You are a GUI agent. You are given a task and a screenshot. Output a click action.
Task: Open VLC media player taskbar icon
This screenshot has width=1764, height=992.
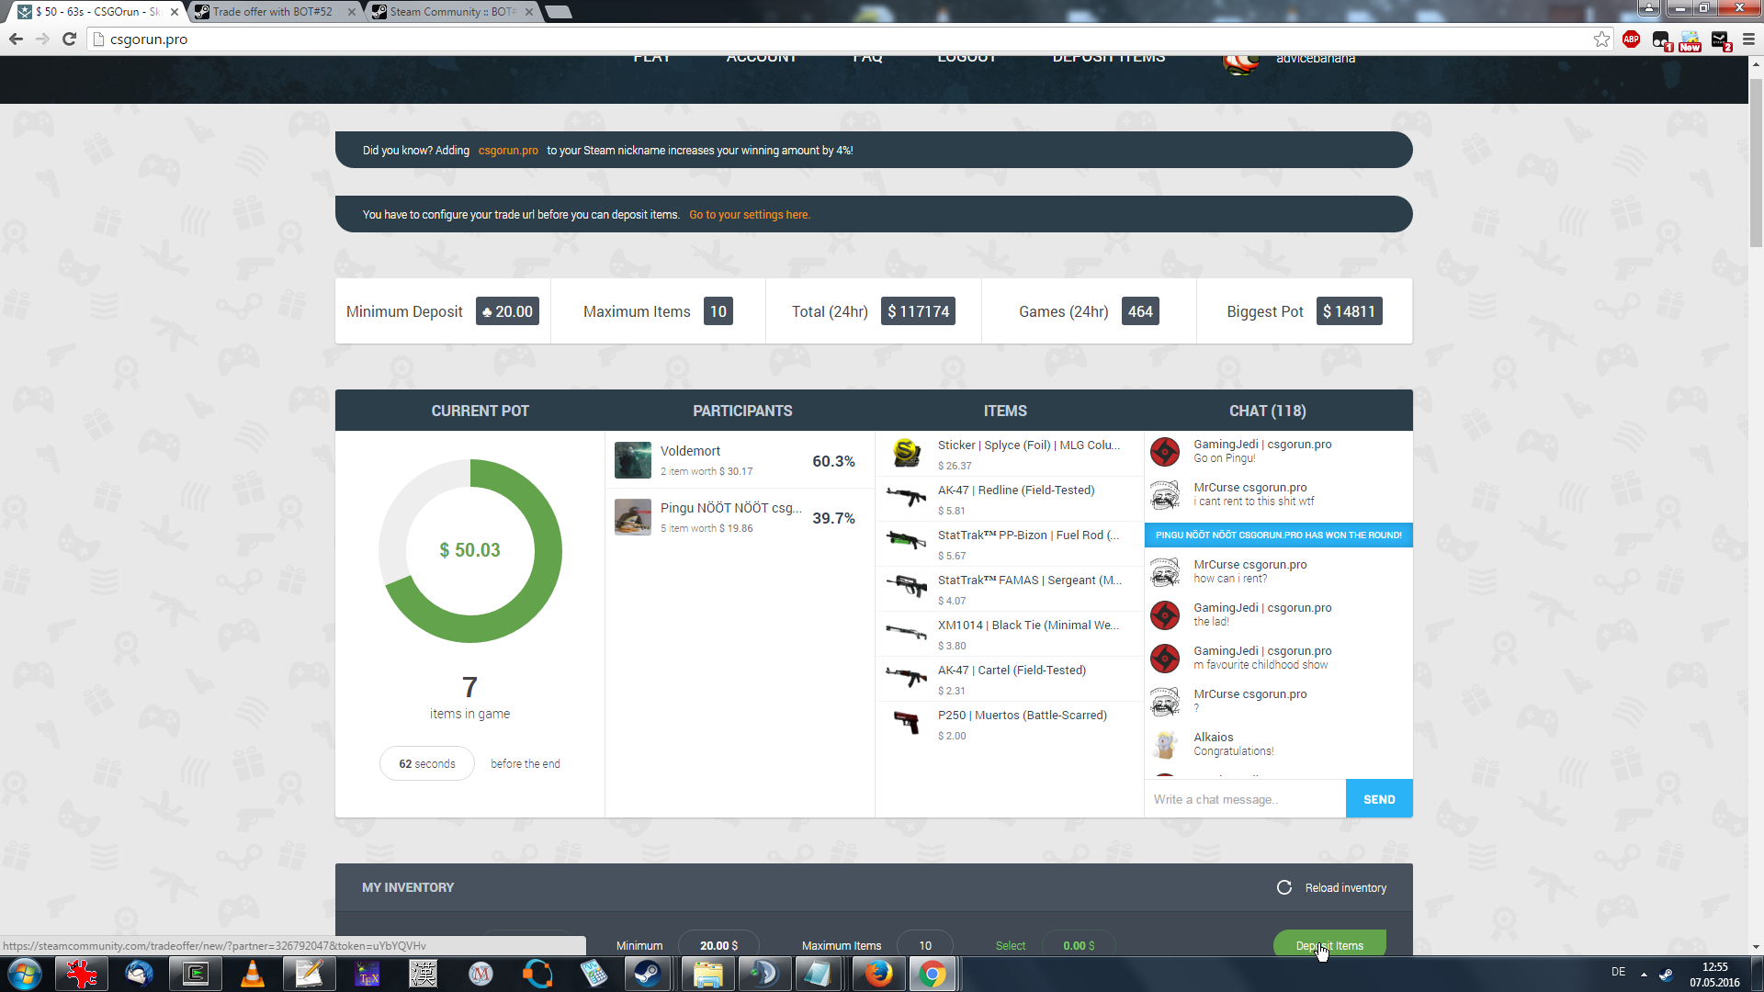click(x=252, y=974)
